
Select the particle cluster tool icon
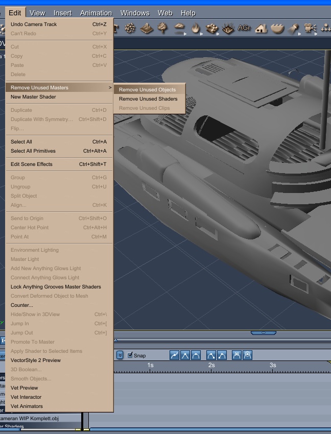coord(130,29)
